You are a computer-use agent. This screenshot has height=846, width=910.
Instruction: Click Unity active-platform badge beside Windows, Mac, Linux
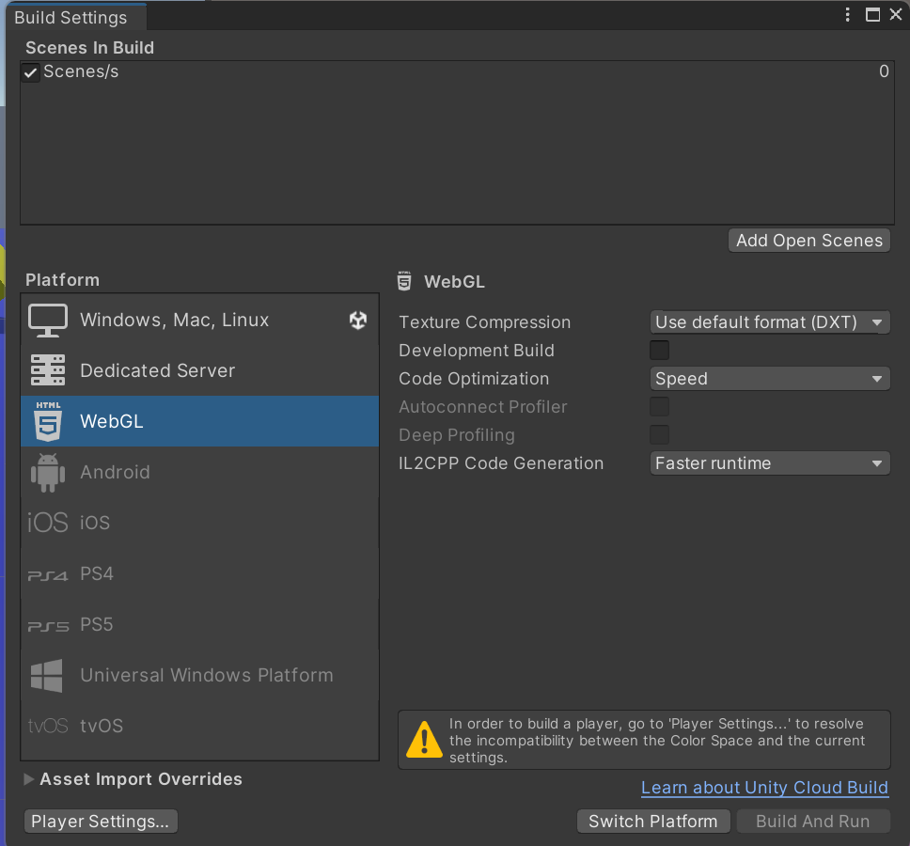358,320
